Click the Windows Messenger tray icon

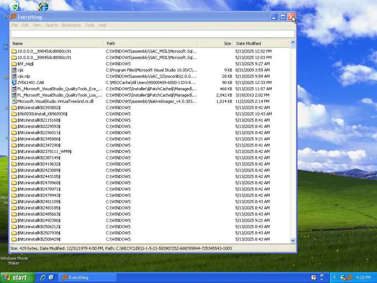coord(343,277)
